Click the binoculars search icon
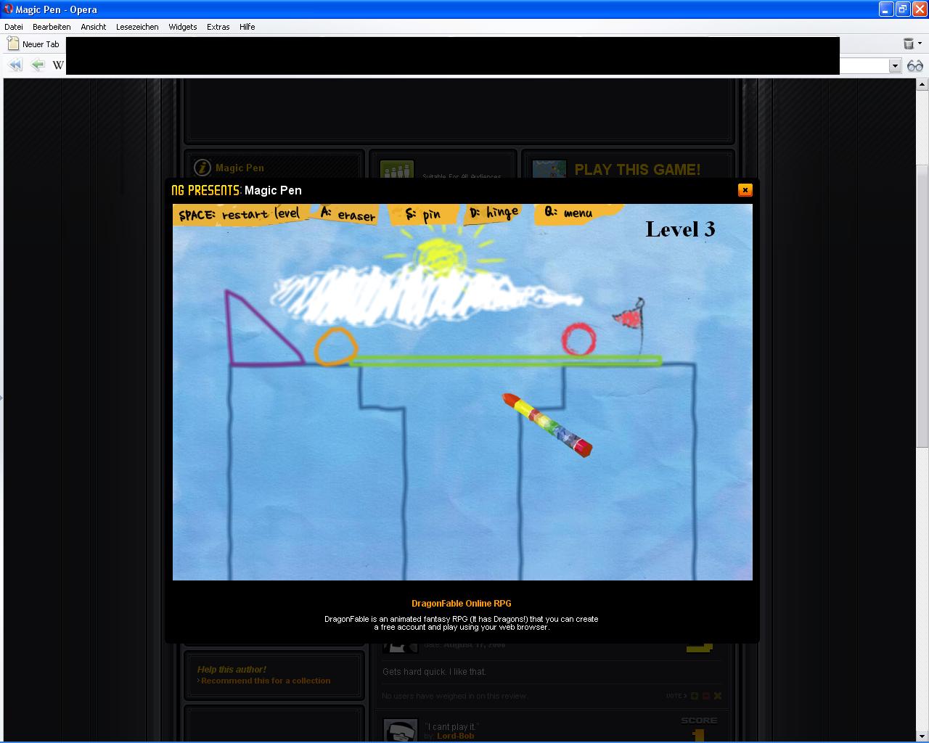The width and height of the screenshot is (929, 743). tap(914, 66)
